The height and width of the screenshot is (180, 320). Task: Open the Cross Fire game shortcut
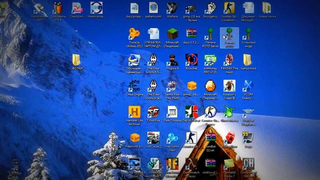(x=153, y=114)
